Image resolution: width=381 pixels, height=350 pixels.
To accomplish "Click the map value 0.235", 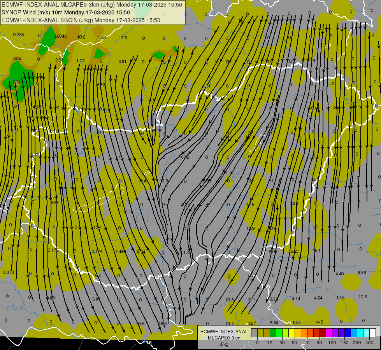I will [18, 35].
